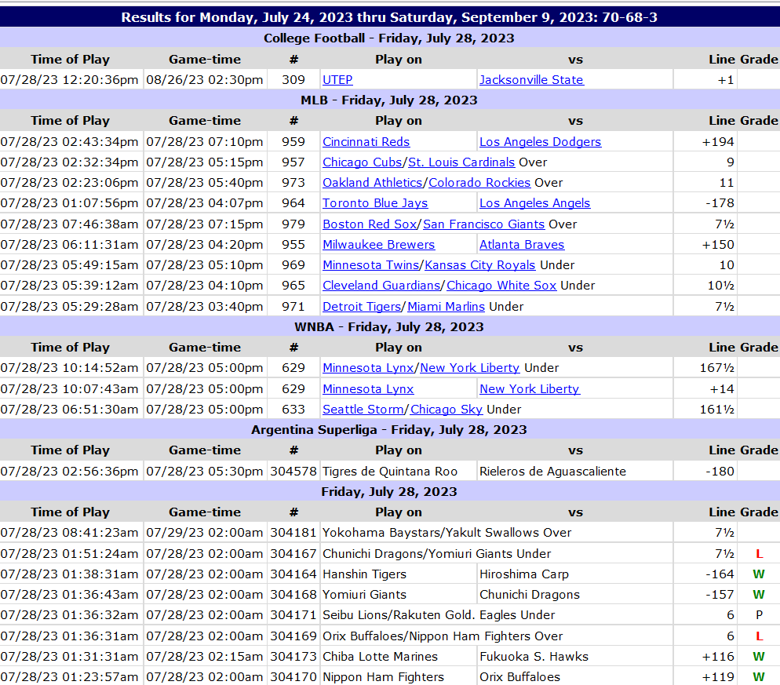The image size is (780, 685).
Task: Open the Jacksonville State link
Action: click(530, 79)
